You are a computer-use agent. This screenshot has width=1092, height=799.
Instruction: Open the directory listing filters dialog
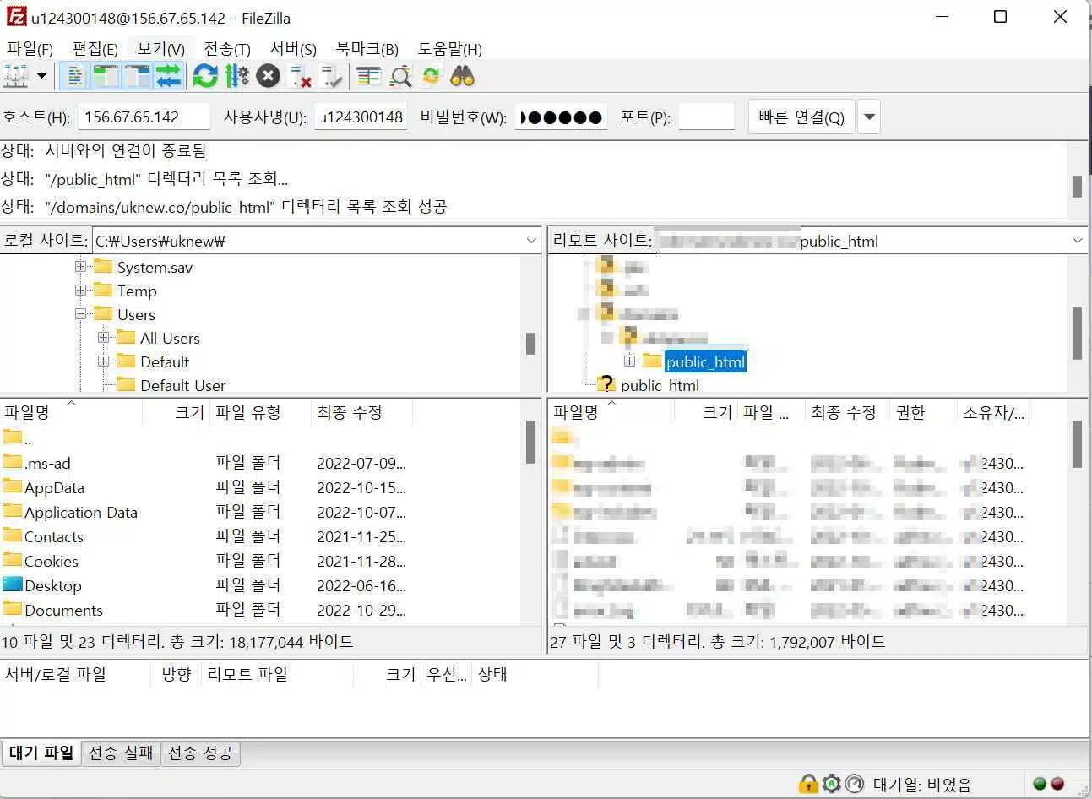pos(368,77)
